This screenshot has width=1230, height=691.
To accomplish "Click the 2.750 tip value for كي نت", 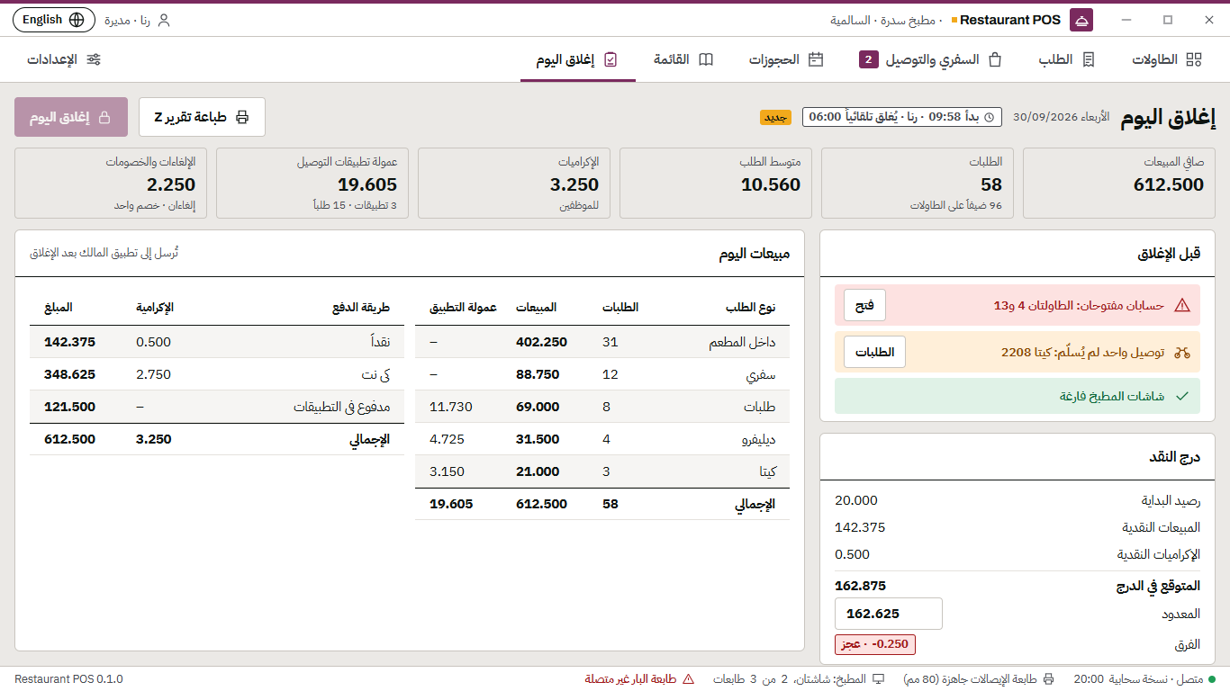I will (153, 374).
